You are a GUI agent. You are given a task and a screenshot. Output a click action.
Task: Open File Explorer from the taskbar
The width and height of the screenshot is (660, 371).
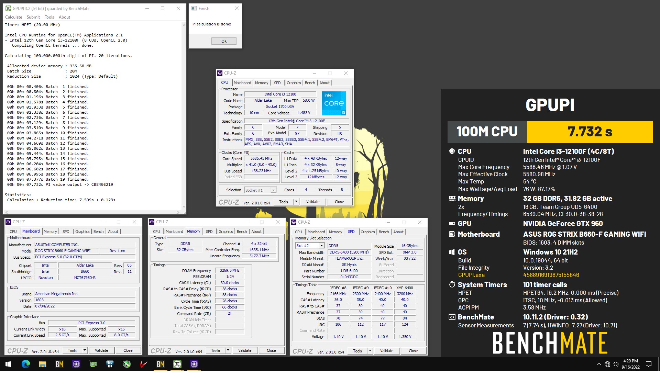point(42,364)
